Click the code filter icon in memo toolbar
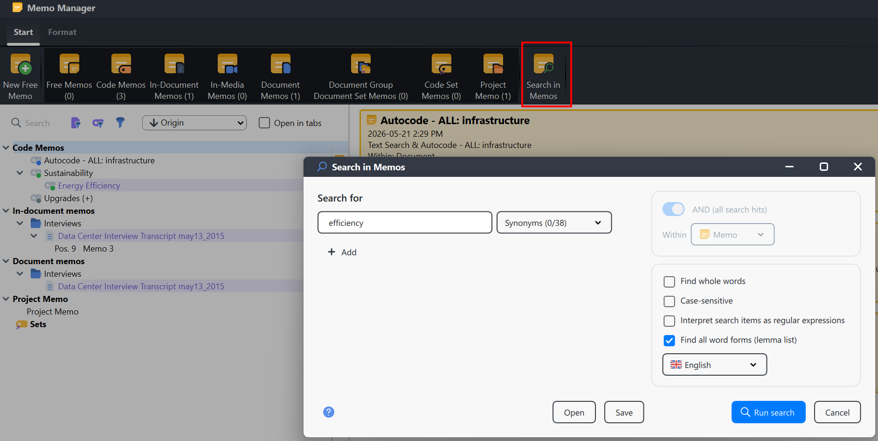 pos(98,123)
